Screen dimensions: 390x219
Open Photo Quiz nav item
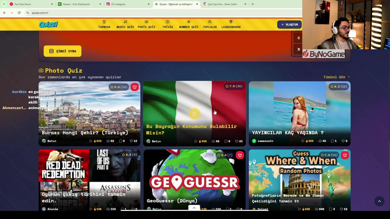click(x=146, y=24)
